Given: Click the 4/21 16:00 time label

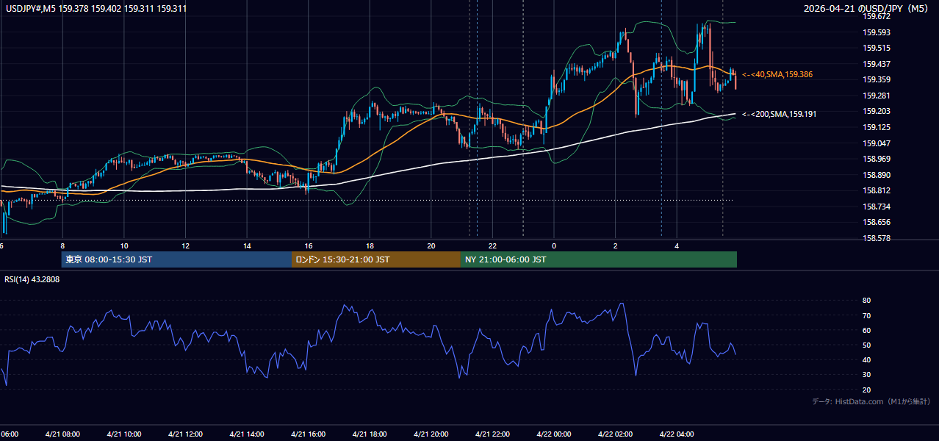Looking at the screenshot, I should click(308, 434).
